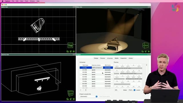The height and width of the screenshot is (103, 183).
Task: Open the view options grid icon in Beta view
Action: (149, 51)
